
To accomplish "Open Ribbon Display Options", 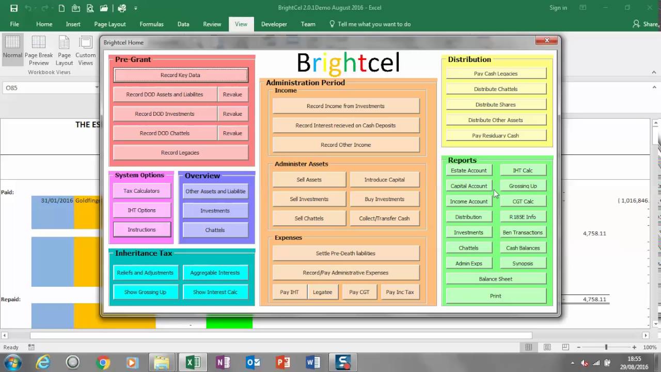I will click(583, 8).
